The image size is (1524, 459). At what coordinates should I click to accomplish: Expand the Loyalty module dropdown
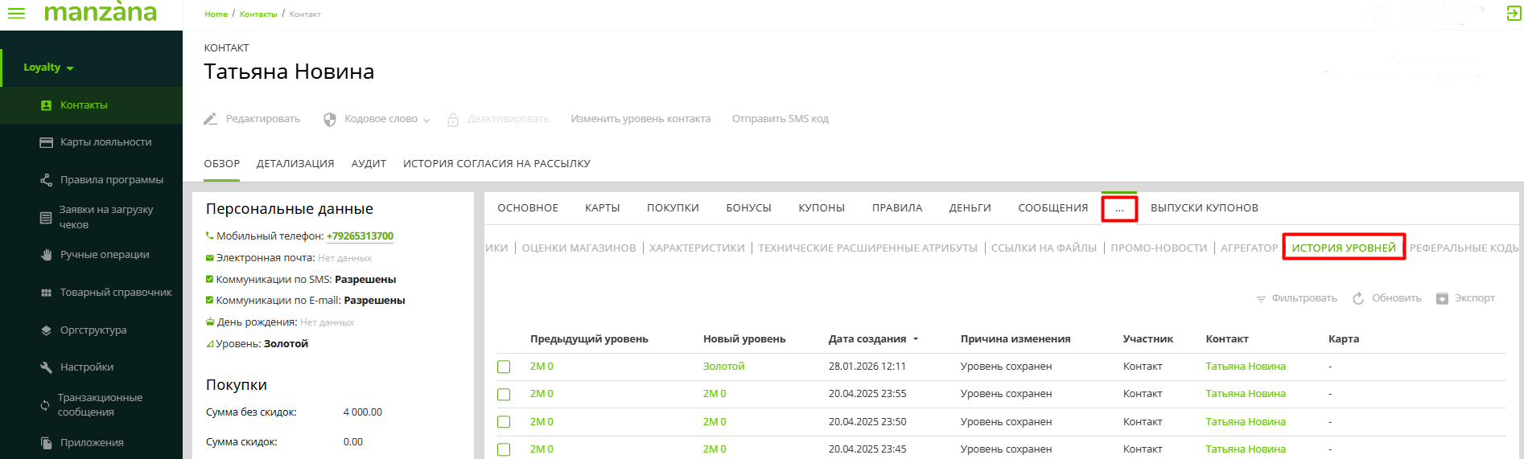(x=48, y=68)
